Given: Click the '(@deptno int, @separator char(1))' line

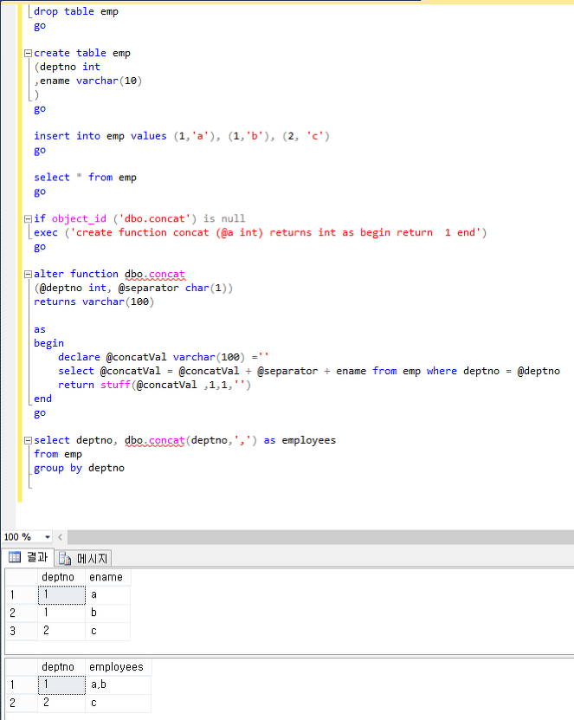Looking at the screenshot, I should click(133, 288).
